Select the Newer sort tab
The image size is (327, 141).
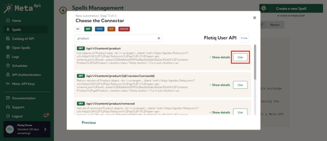coord(275,25)
